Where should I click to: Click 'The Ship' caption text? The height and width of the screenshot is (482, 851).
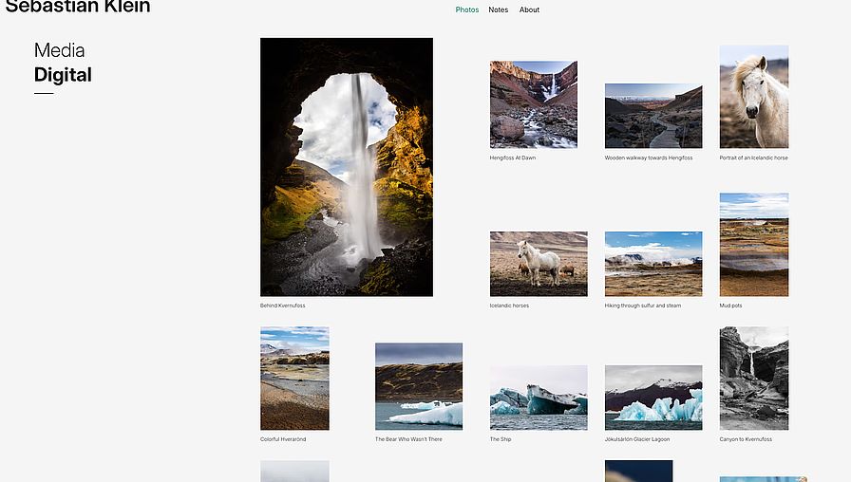point(501,439)
